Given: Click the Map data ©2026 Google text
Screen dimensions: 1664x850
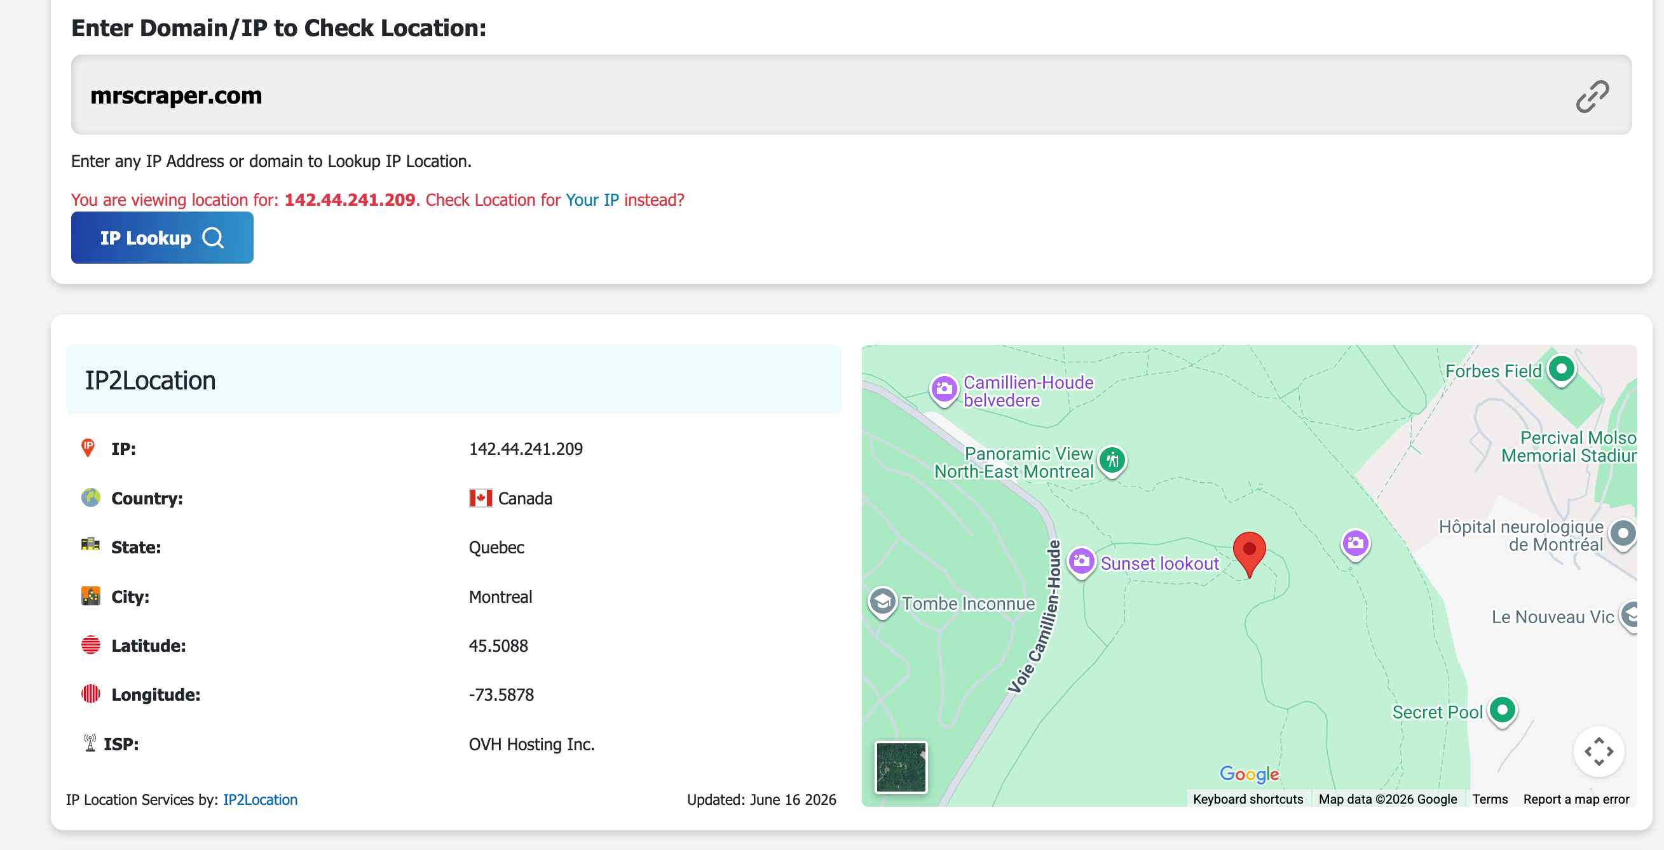Looking at the screenshot, I should (x=1388, y=799).
